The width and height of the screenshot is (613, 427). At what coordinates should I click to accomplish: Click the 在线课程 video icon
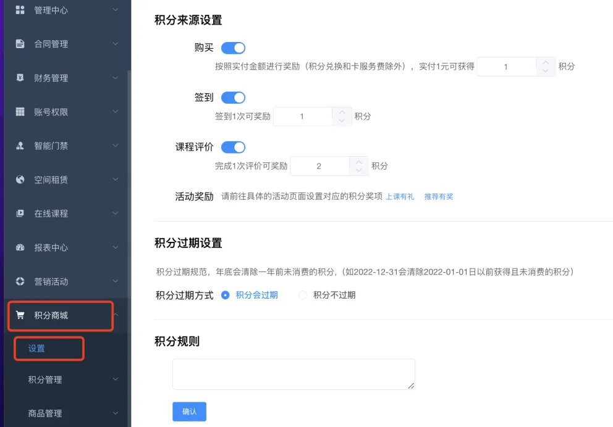point(20,213)
